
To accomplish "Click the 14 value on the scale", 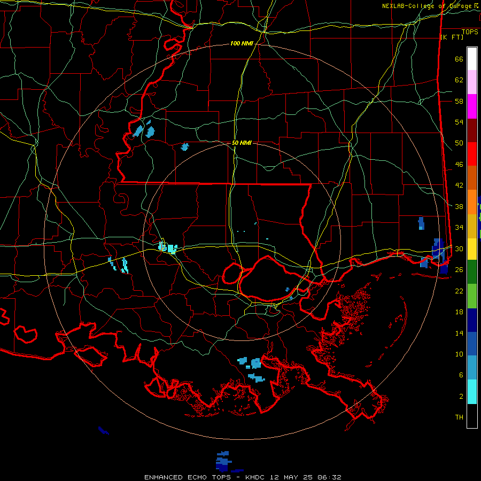I will pyautogui.click(x=459, y=333).
